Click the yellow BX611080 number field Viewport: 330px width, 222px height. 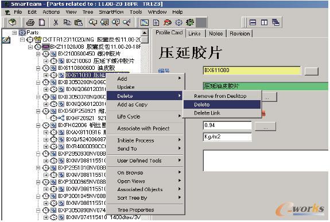point(252,70)
